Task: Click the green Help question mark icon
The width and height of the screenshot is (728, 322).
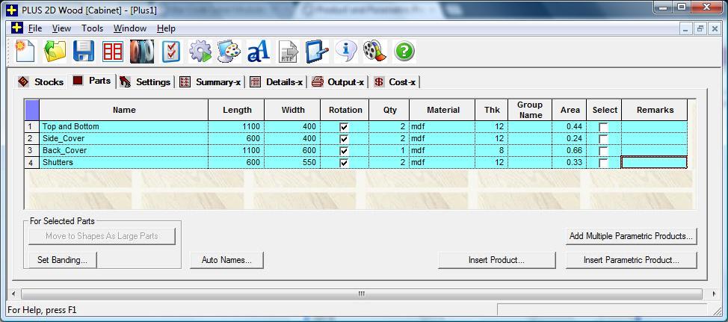Action: [x=404, y=52]
